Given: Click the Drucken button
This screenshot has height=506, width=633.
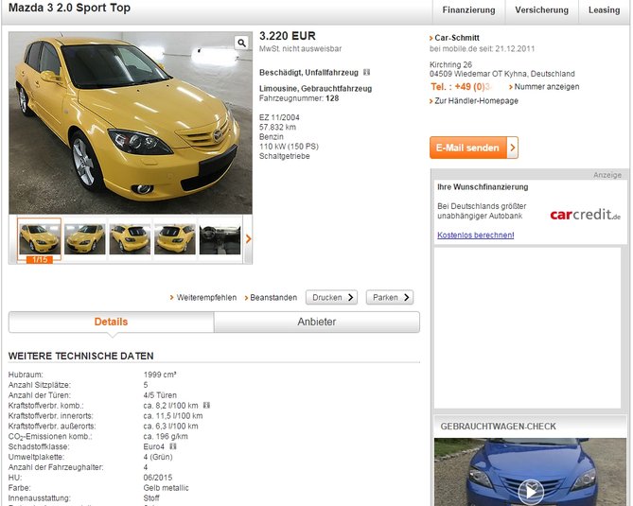Looking at the screenshot, I should point(331,297).
